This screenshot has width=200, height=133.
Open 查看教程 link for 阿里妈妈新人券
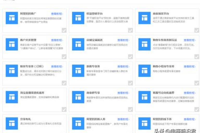(123, 119)
